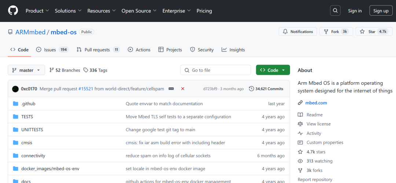The width and height of the screenshot is (396, 183).
Task: Switch to the Issues tab
Action: pyautogui.click(x=52, y=50)
